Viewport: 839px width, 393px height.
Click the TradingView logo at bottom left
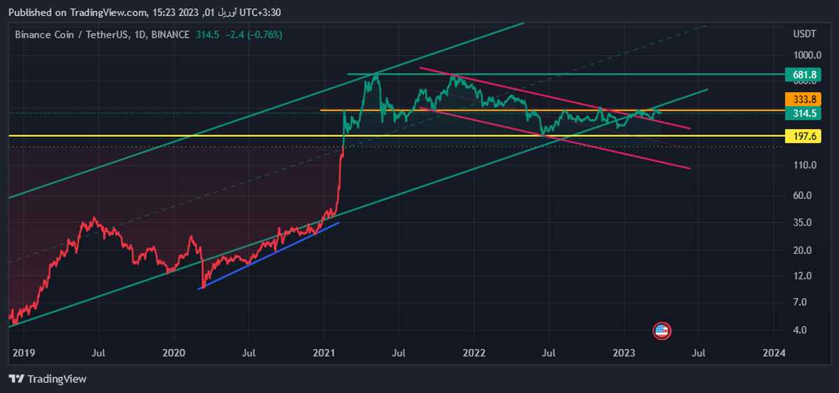click(x=48, y=378)
